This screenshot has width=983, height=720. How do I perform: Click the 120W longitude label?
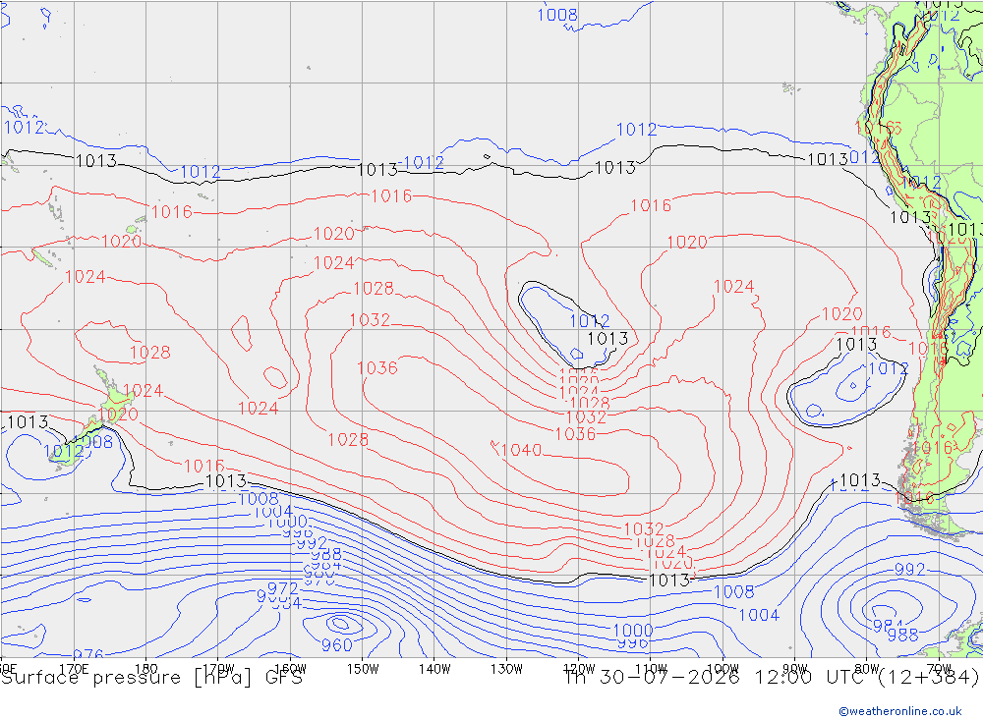(579, 669)
